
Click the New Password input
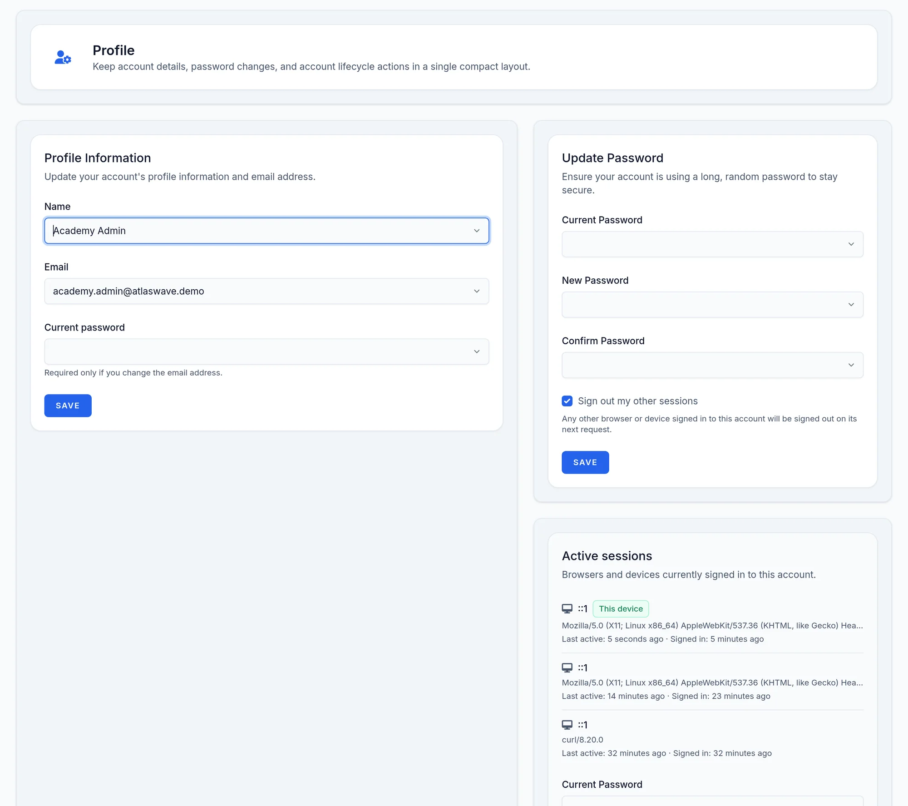tap(712, 305)
